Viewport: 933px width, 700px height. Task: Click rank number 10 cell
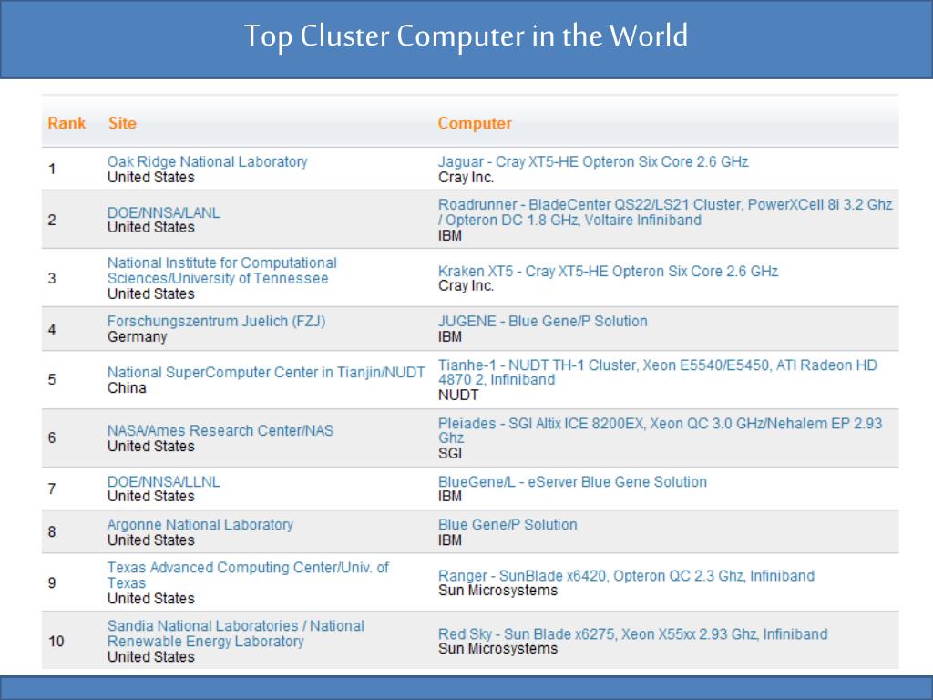[56, 641]
